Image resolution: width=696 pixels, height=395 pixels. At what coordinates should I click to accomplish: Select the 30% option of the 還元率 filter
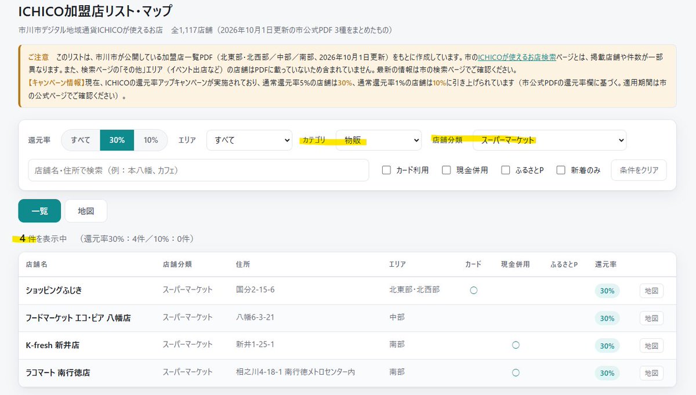(x=117, y=140)
